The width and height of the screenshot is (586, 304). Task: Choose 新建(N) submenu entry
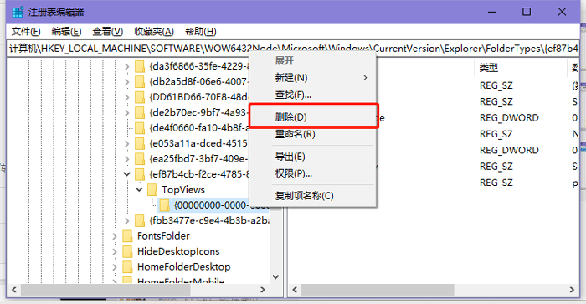[x=313, y=78]
